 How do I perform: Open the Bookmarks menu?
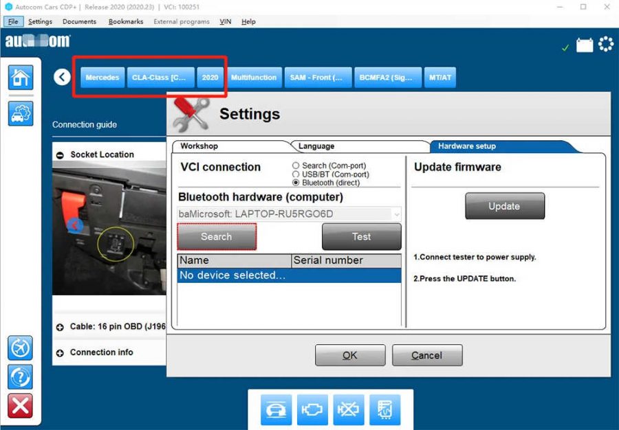click(x=126, y=21)
